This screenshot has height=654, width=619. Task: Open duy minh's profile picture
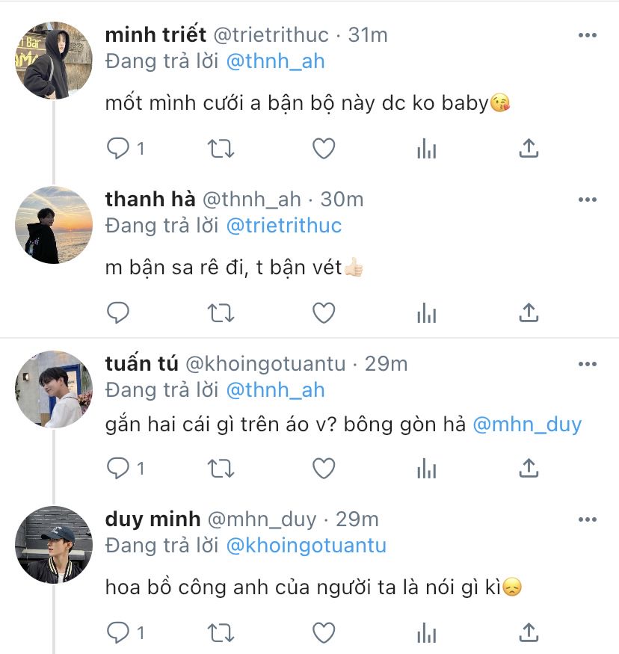pyautogui.click(x=53, y=544)
